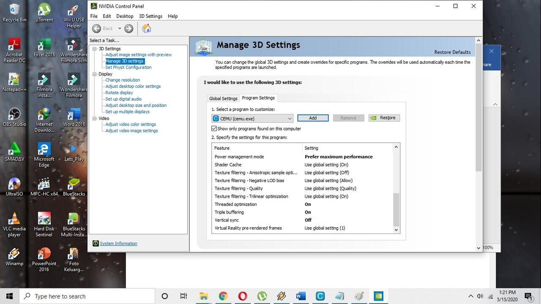Image resolution: width=541 pixels, height=304 pixels.
Task: Open Microsoft Edge desktop shortcut
Action: [x=44, y=155]
